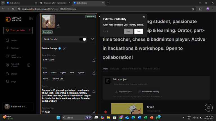The height and width of the screenshot is (121, 216).
Task: Copy the profile link via the link icon
Action: 93,39
